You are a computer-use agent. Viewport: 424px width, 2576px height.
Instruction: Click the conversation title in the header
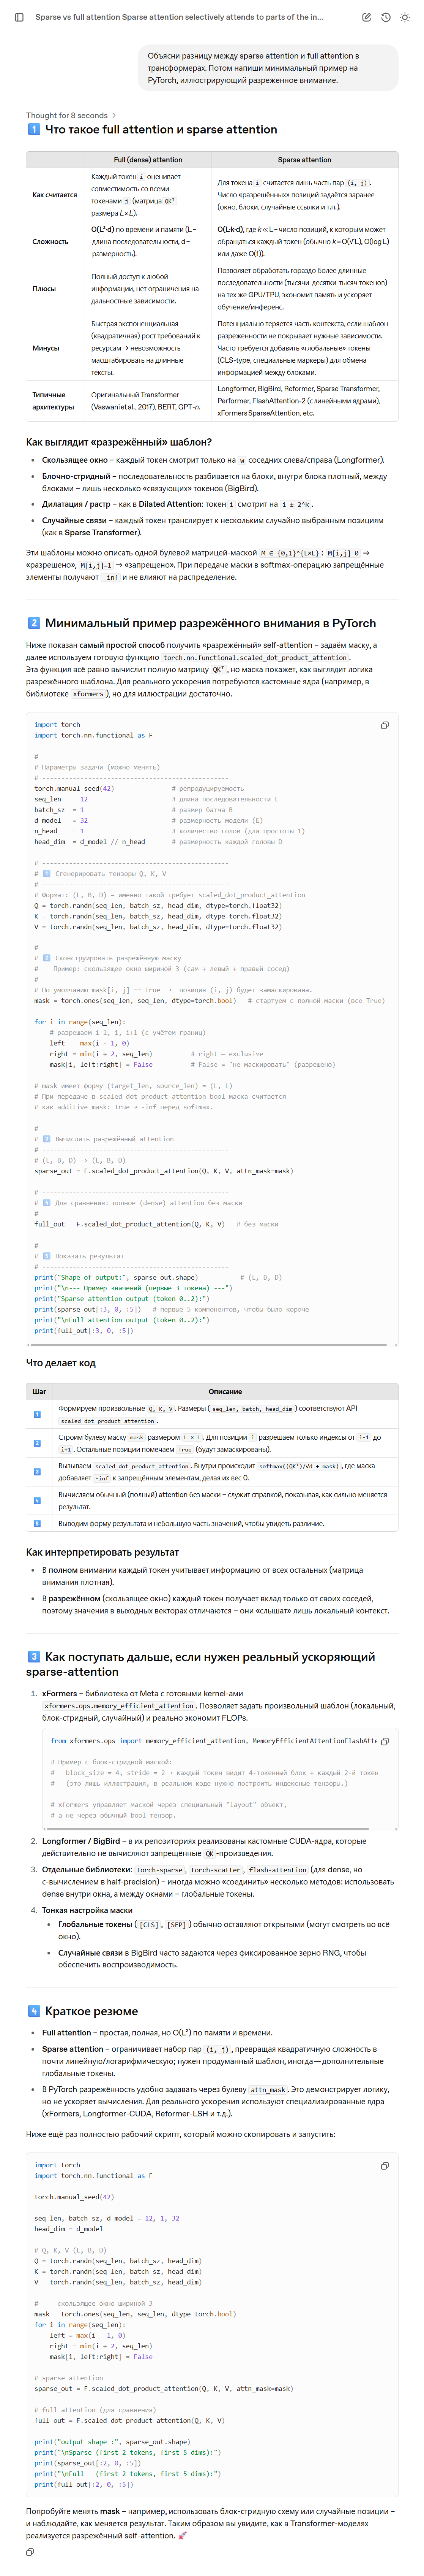180,17
